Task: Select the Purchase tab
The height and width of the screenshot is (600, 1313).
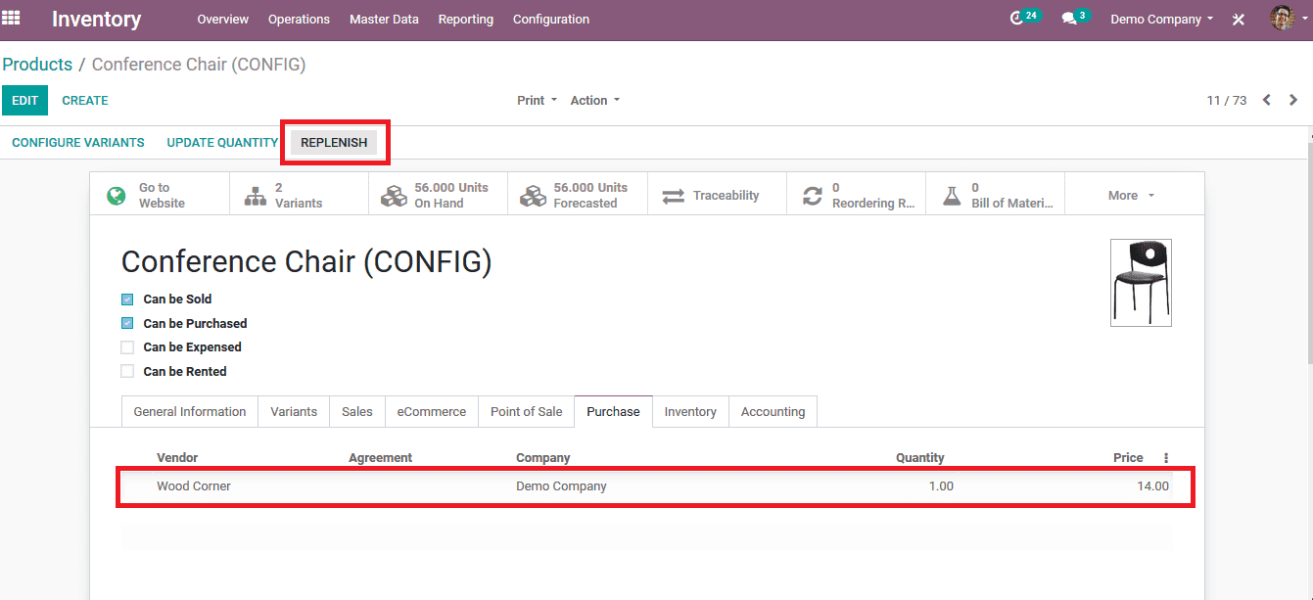Action: (x=613, y=412)
